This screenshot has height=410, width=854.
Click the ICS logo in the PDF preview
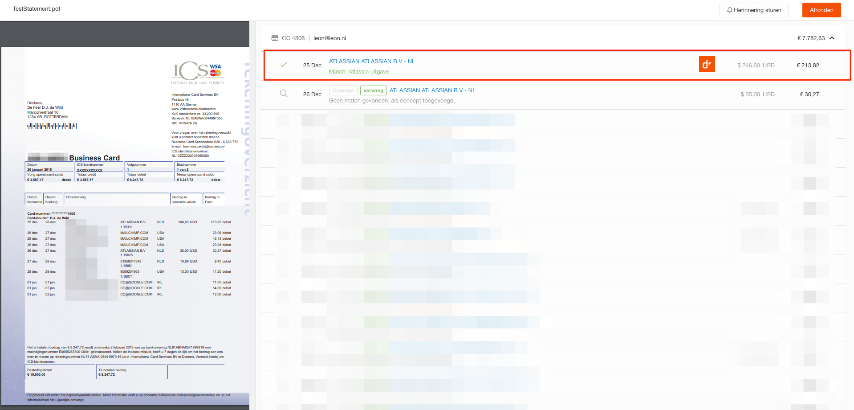coord(198,73)
